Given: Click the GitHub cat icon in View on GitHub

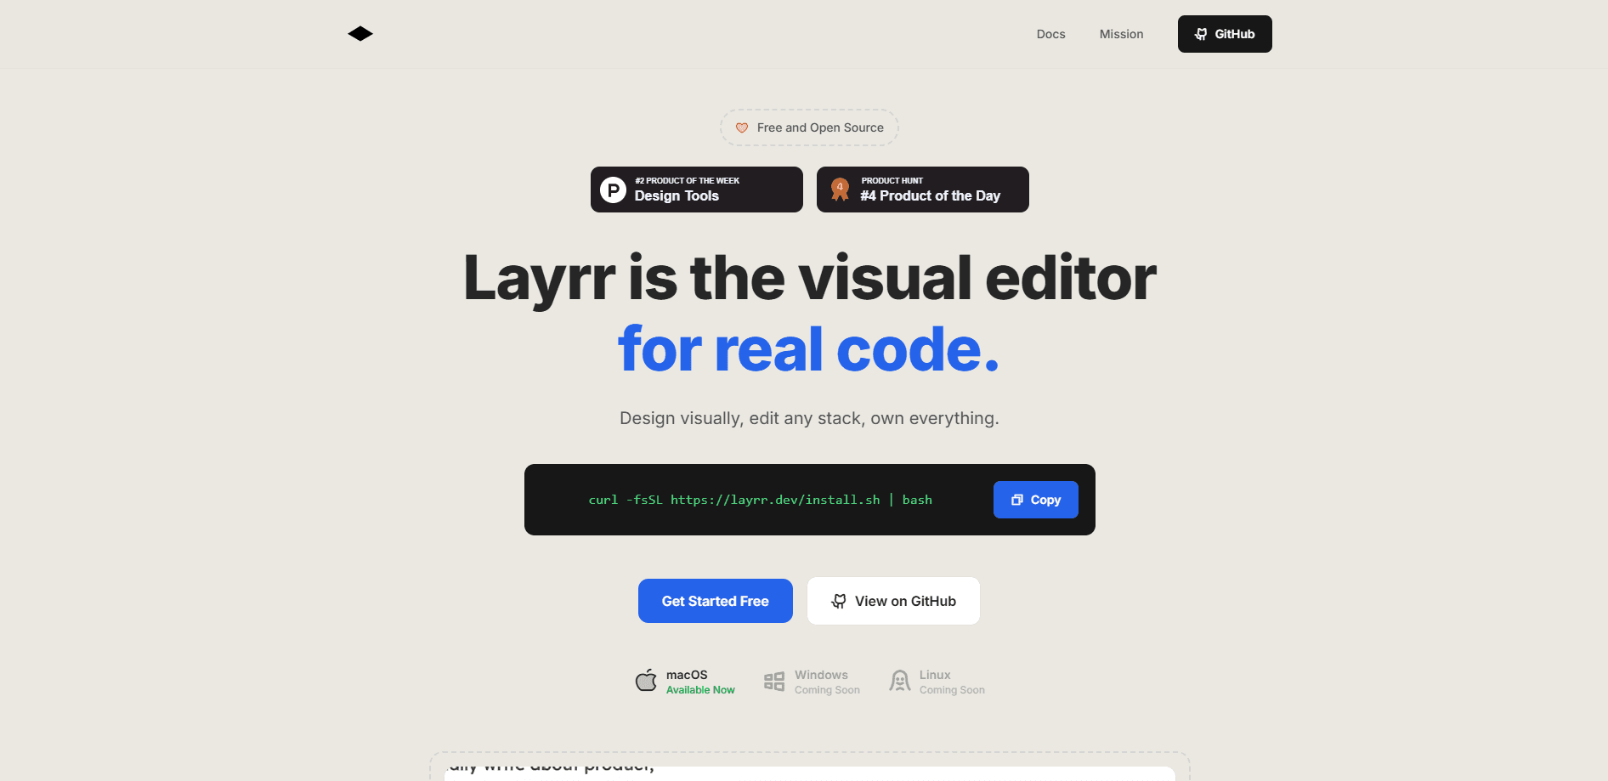Looking at the screenshot, I should 839,601.
